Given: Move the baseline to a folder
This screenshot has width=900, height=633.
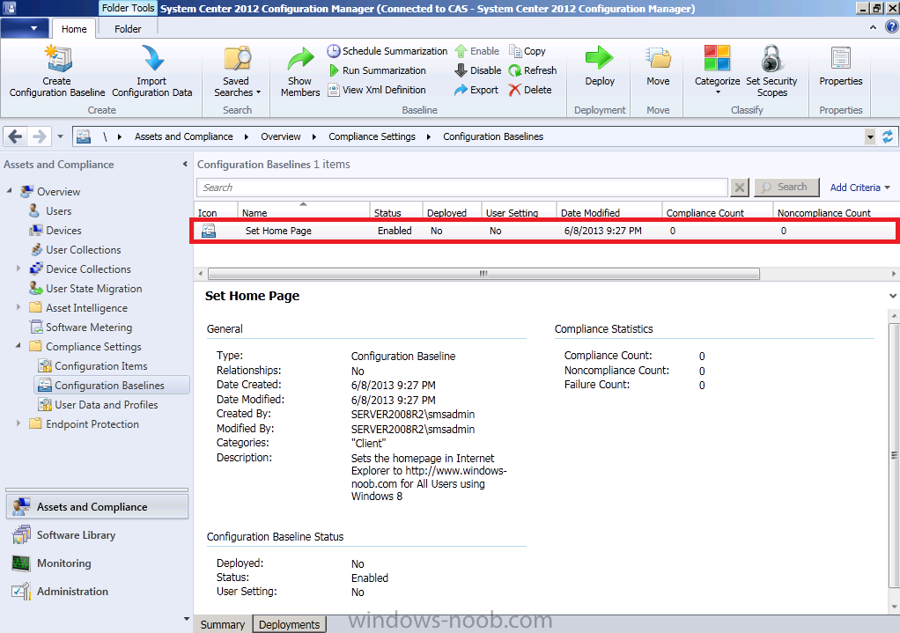Looking at the screenshot, I should pos(658,65).
